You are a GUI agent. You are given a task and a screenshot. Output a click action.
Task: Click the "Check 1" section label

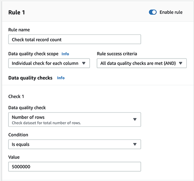[16, 97]
